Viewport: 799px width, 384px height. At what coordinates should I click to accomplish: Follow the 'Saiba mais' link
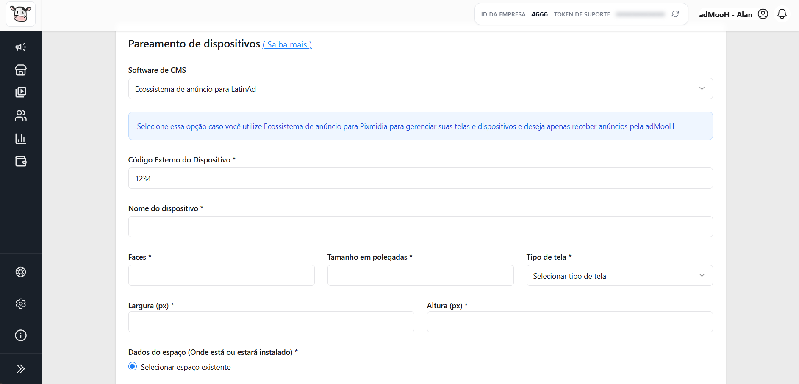click(287, 44)
